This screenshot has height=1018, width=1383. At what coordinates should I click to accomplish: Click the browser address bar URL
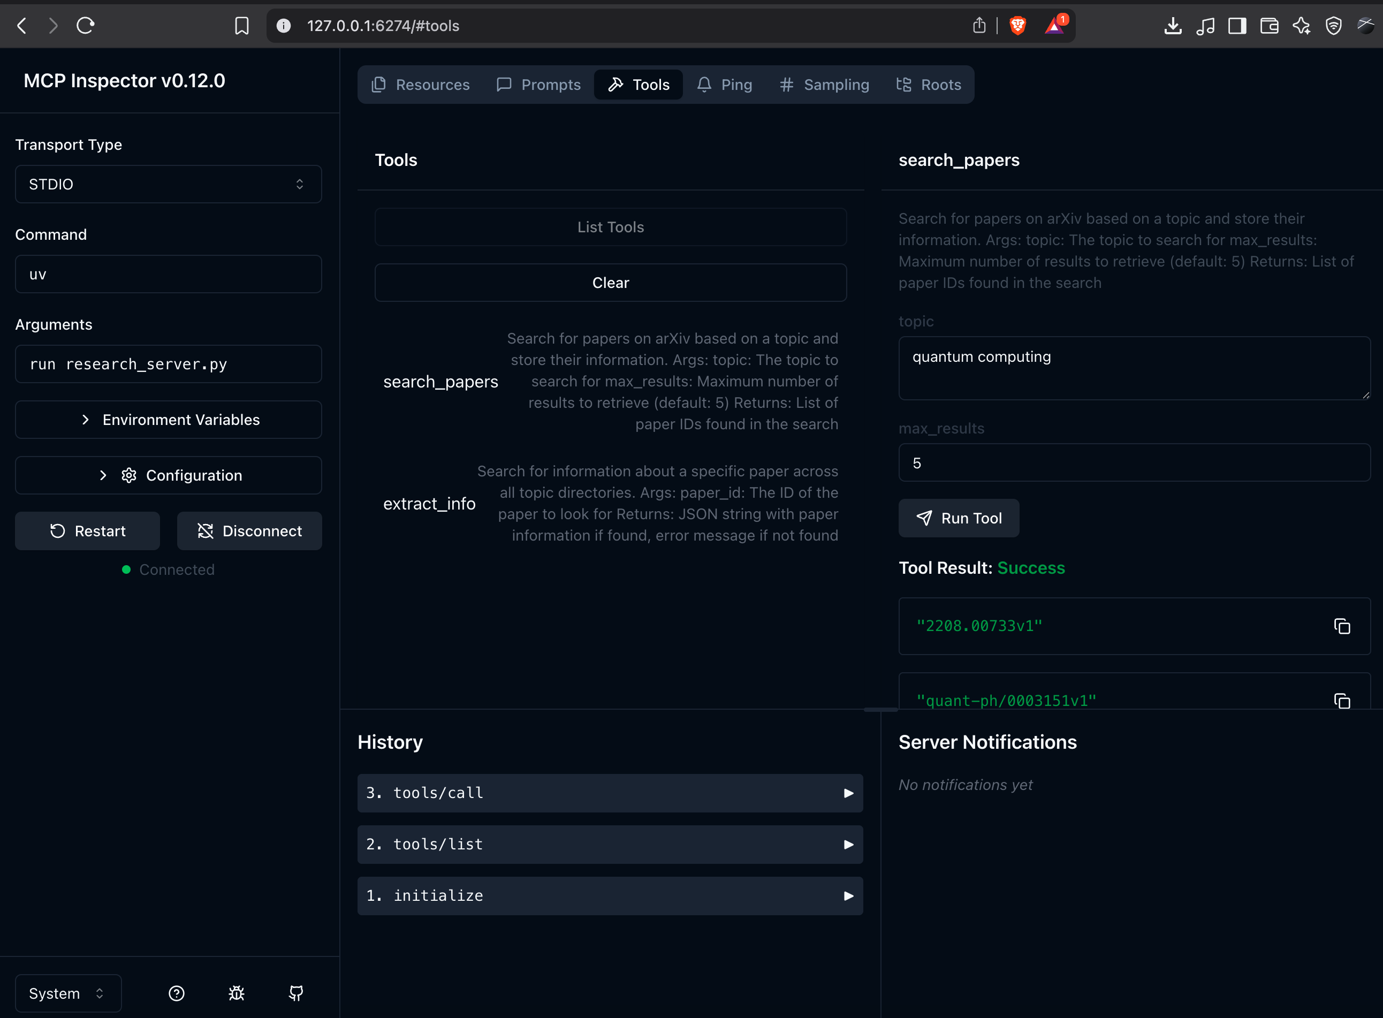tap(383, 26)
